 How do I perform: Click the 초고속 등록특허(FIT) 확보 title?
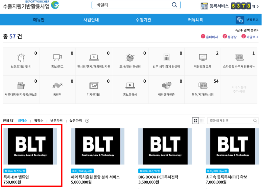[226, 177]
